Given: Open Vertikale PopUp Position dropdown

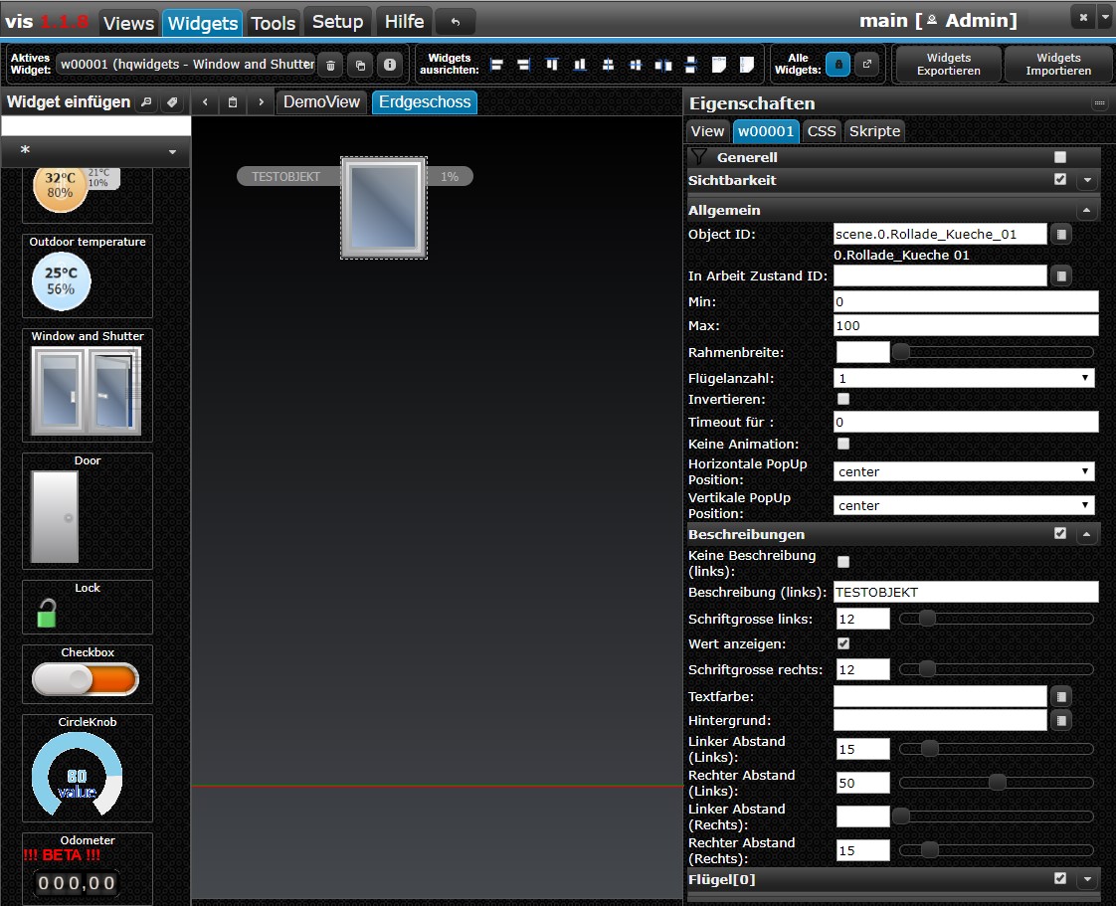Looking at the screenshot, I should pyautogui.click(x=964, y=505).
